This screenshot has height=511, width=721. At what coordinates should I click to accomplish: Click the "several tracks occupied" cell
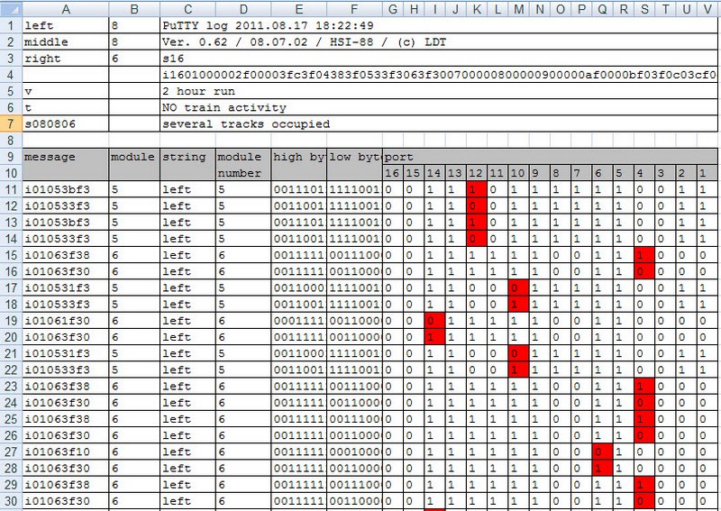tap(270, 123)
